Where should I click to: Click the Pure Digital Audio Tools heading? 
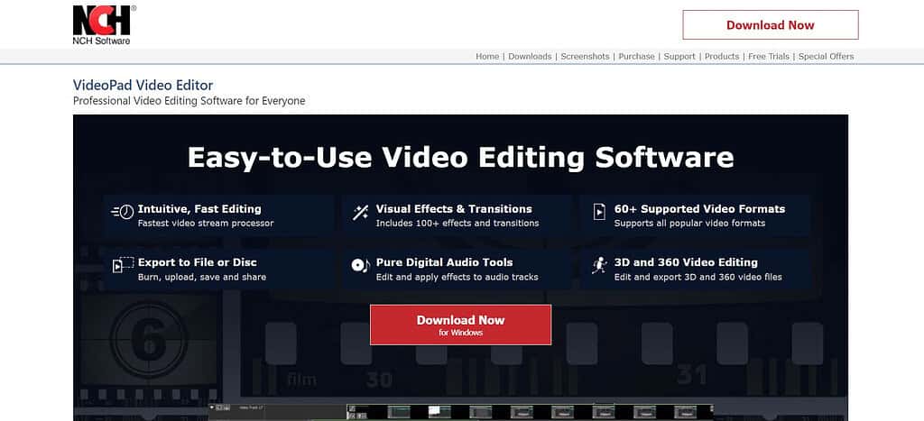click(x=444, y=262)
